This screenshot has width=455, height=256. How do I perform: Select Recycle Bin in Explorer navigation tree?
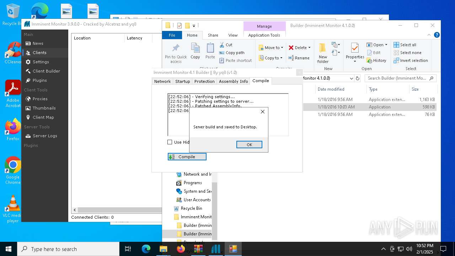(191, 208)
